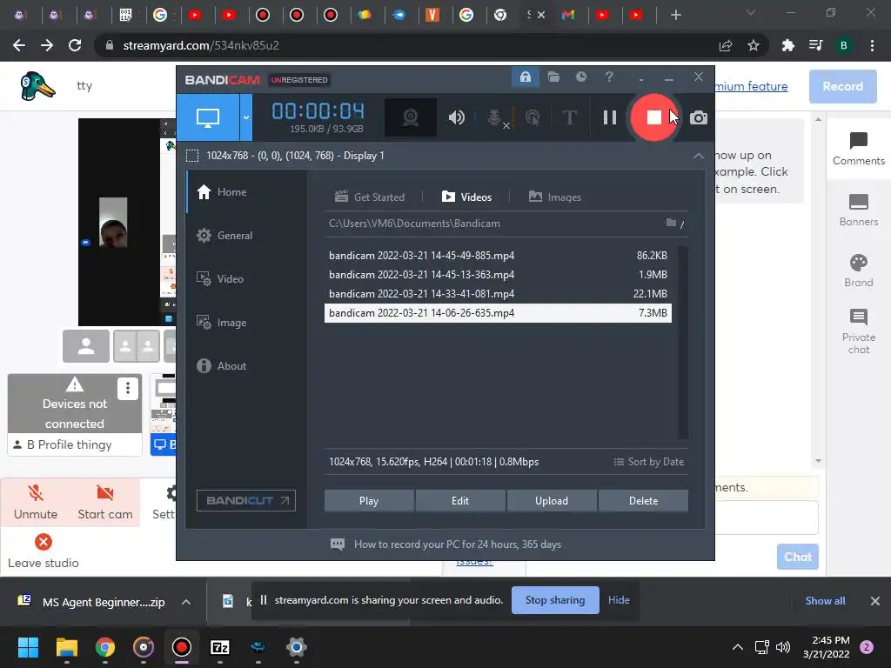
Task: Bookmark this page with star icon
Action: (754, 45)
